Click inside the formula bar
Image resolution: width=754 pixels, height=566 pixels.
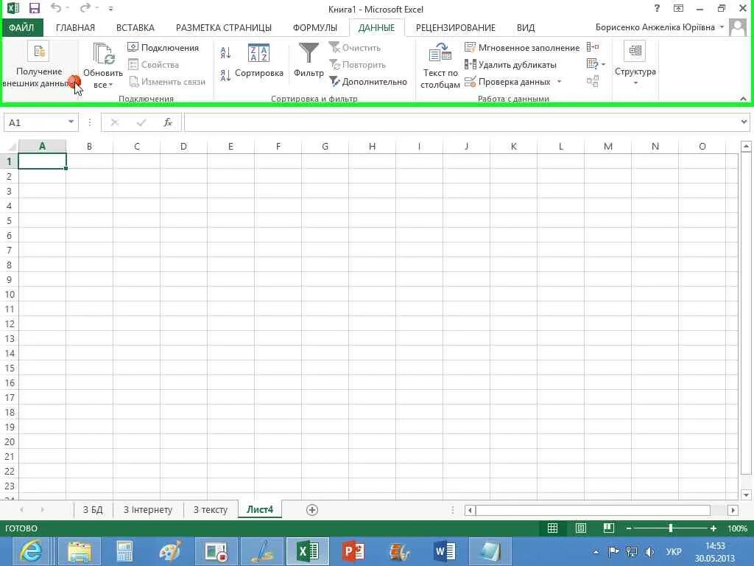462,122
